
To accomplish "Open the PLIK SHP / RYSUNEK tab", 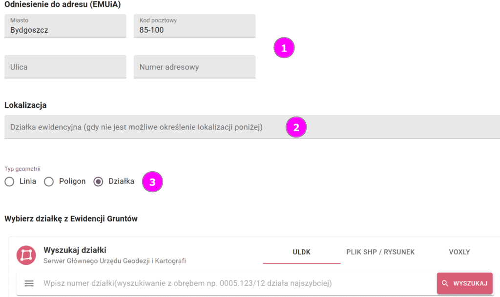I will tap(380, 252).
